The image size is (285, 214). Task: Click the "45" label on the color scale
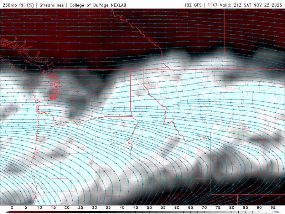click(136, 208)
